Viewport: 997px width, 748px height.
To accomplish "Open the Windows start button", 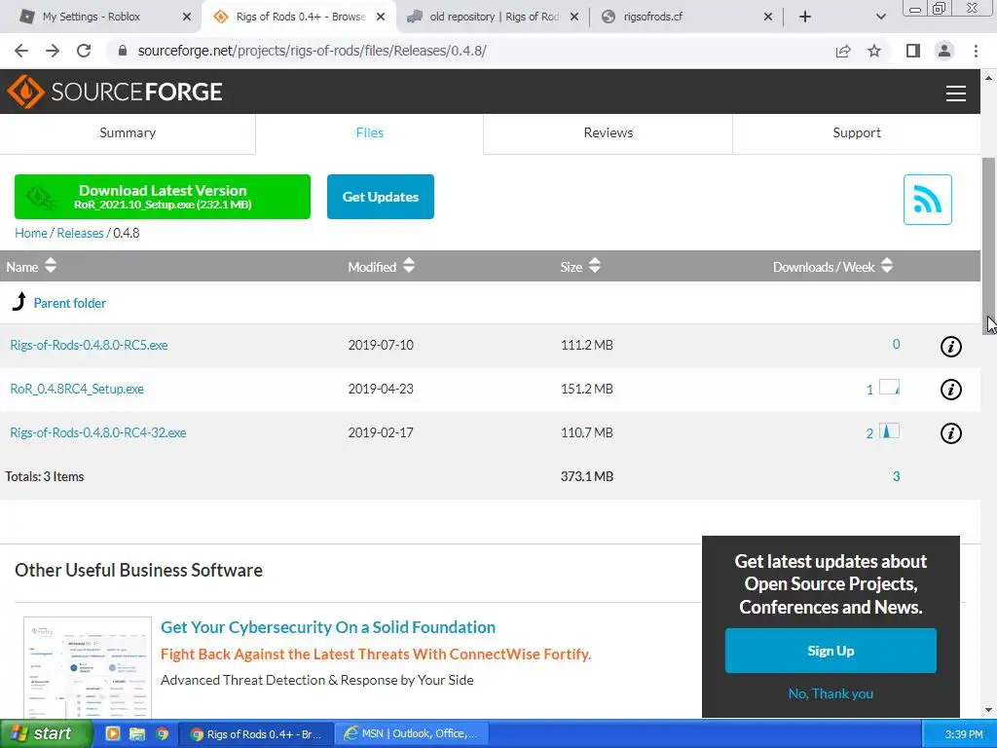I will [46, 733].
